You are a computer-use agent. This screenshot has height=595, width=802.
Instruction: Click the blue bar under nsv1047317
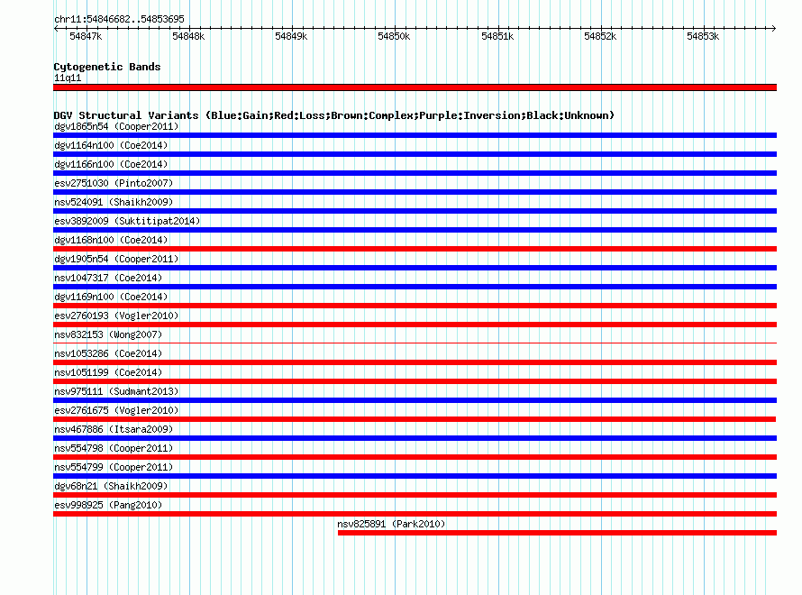point(415,287)
